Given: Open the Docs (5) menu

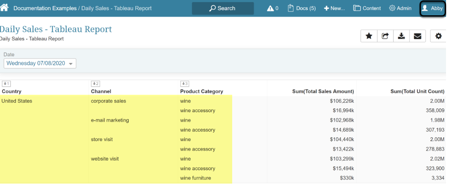Looking at the screenshot, I should [x=301, y=8].
